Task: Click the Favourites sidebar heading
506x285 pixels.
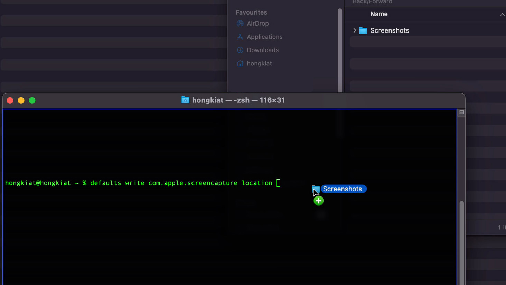Action: pyautogui.click(x=251, y=12)
